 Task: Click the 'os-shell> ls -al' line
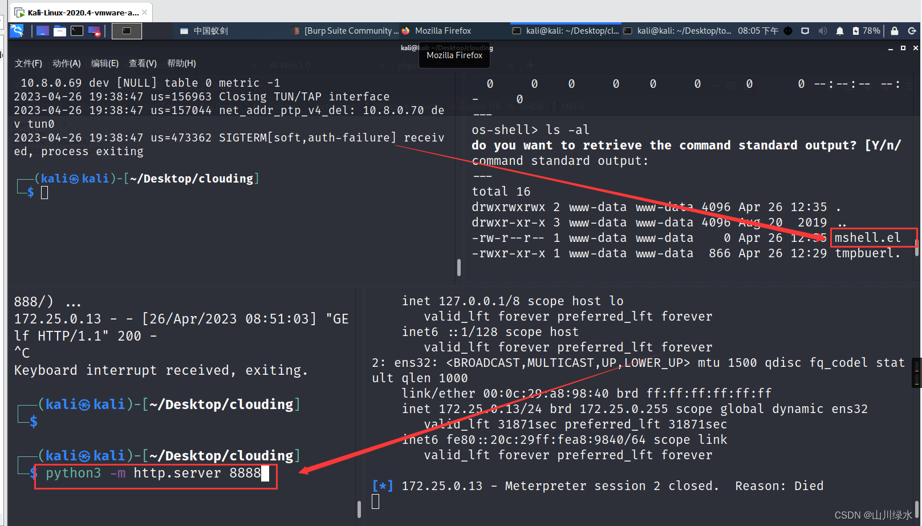pos(530,130)
